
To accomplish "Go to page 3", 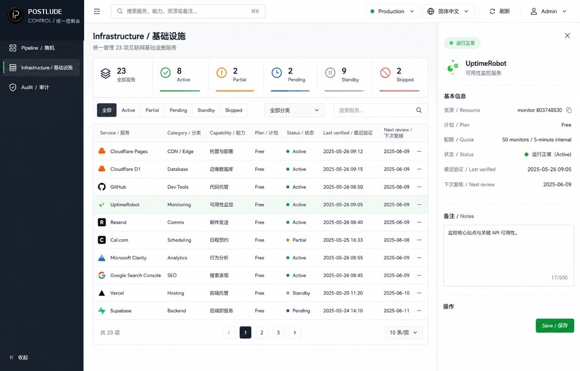I will (x=278, y=332).
